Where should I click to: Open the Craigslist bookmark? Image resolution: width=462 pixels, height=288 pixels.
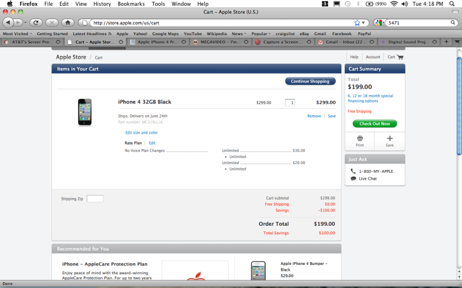(x=285, y=34)
